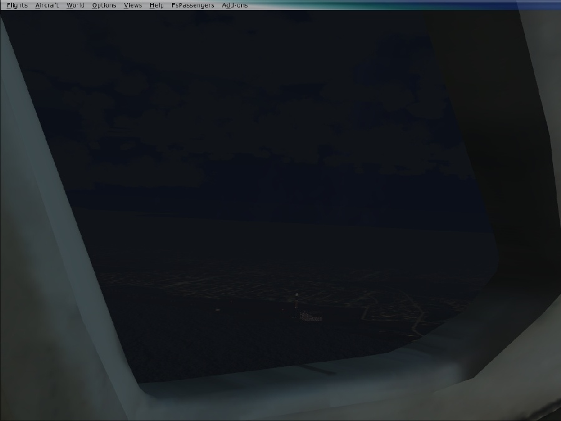The width and height of the screenshot is (561, 421).
Task: Open the Help menu
Action: 156,5
